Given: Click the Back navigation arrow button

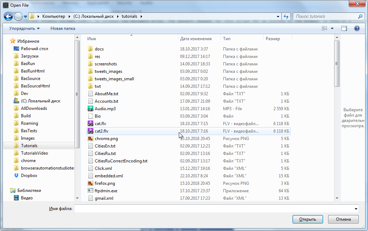Looking at the screenshot, I should pos(9,16).
